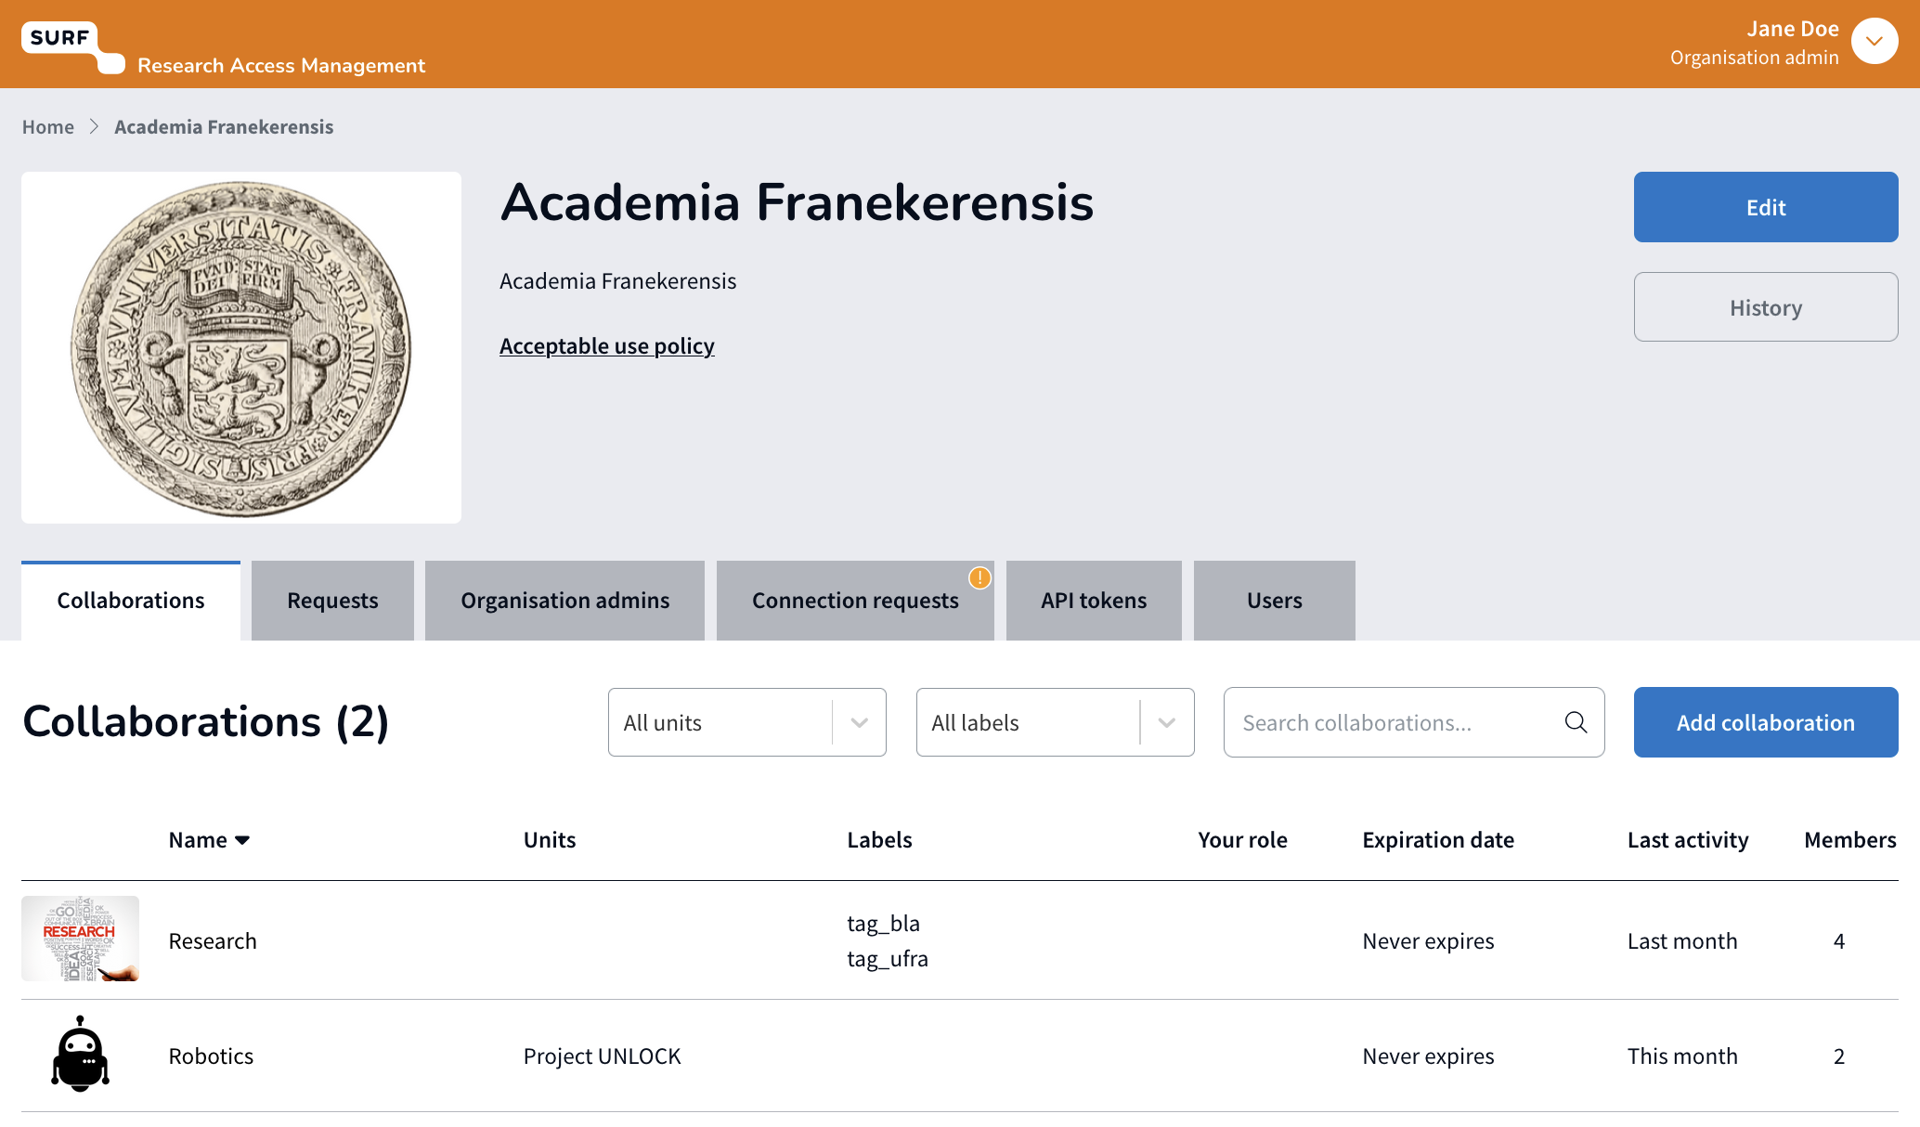Click the tag_bla label
This screenshot has height=1127, width=1920.
(883, 924)
